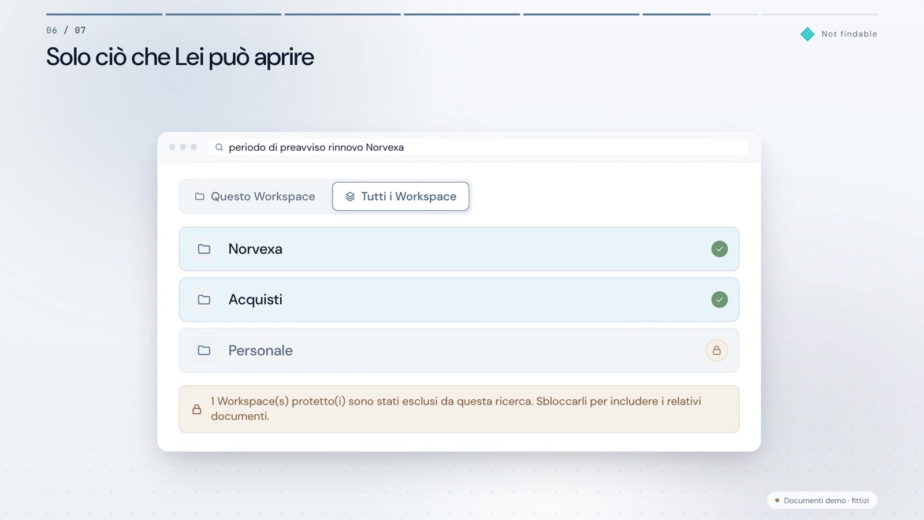Unlock Personale via its lock icon
The height and width of the screenshot is (520, 924).
(x=717, y=350)
